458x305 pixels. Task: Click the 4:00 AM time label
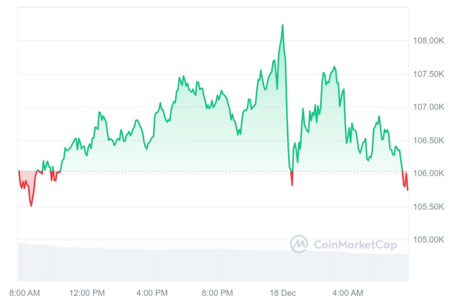tap(348, 293)
